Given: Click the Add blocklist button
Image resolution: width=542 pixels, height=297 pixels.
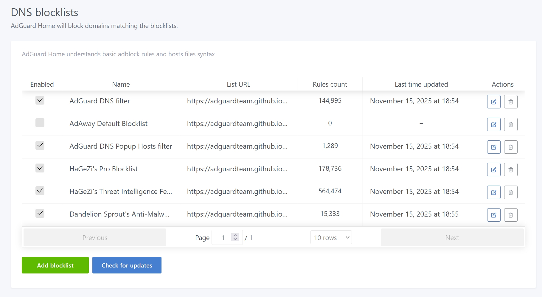Looking at the screenshot, I should click(x=55, y=265).
